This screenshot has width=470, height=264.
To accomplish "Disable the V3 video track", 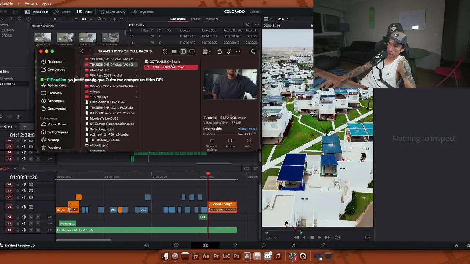I will click(31, 191).
